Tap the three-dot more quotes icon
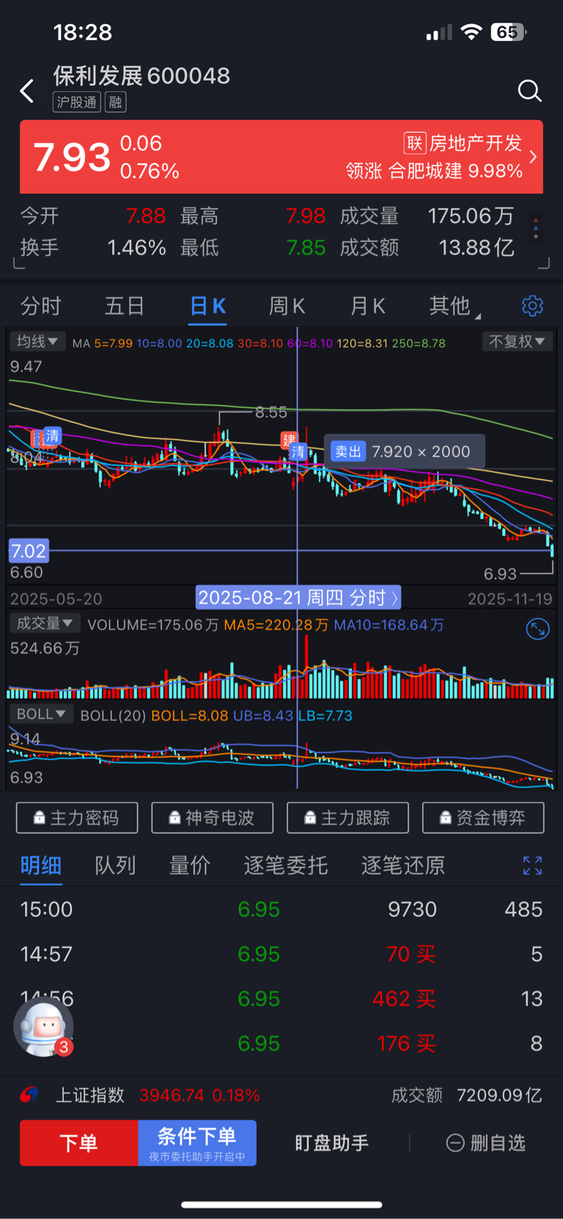The width and height of the screenshot is (563, 1219). pos(536,228)
